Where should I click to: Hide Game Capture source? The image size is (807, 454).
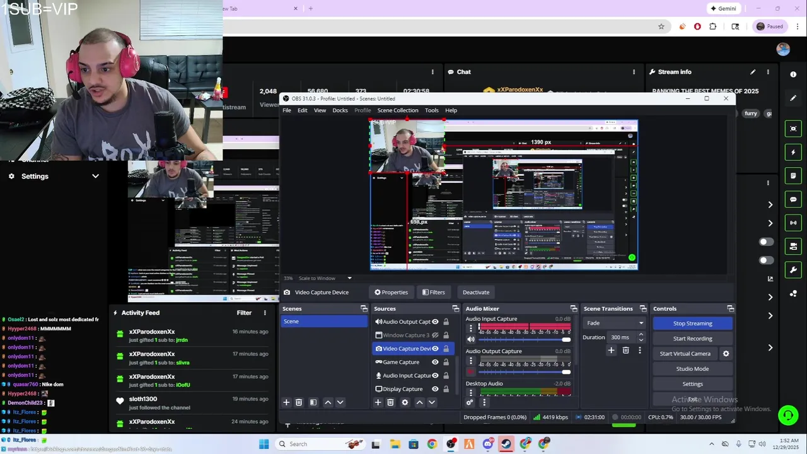tap(435, 362)
